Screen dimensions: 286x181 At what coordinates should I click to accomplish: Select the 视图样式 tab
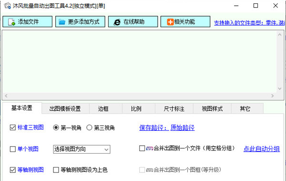(212, 108)
